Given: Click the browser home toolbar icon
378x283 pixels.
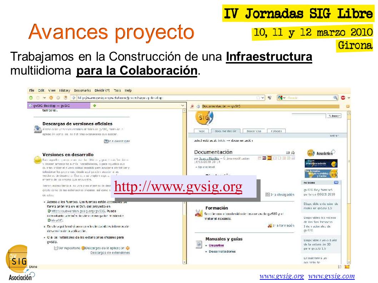Looking at the screenshot, I should tap(65, 98).
